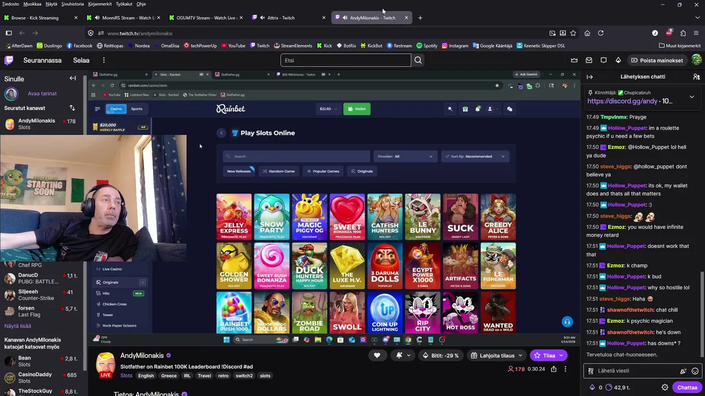
Task: Open Bitit -29 % offer
Action: pyautogui.click(x=440, y=356)
